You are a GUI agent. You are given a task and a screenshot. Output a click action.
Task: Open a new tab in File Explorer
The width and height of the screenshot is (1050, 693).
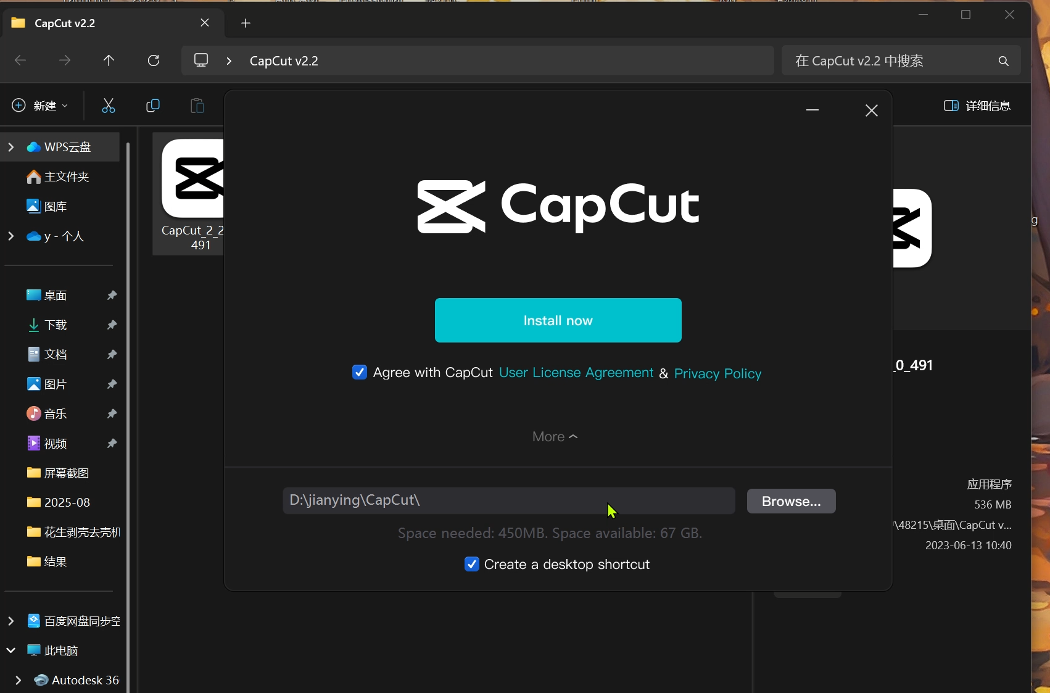point(246,23)
